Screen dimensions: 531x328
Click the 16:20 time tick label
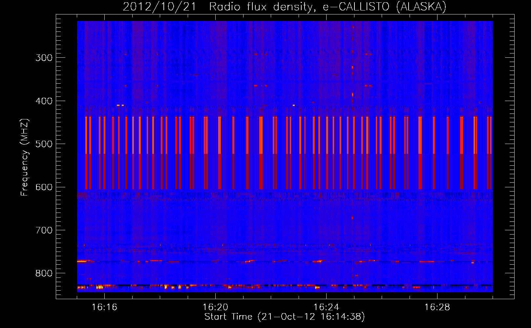pyautogui.click(x=215, y=307)
